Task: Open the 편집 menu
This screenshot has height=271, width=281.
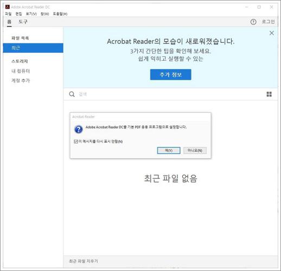Action: (x=18, y=14)
